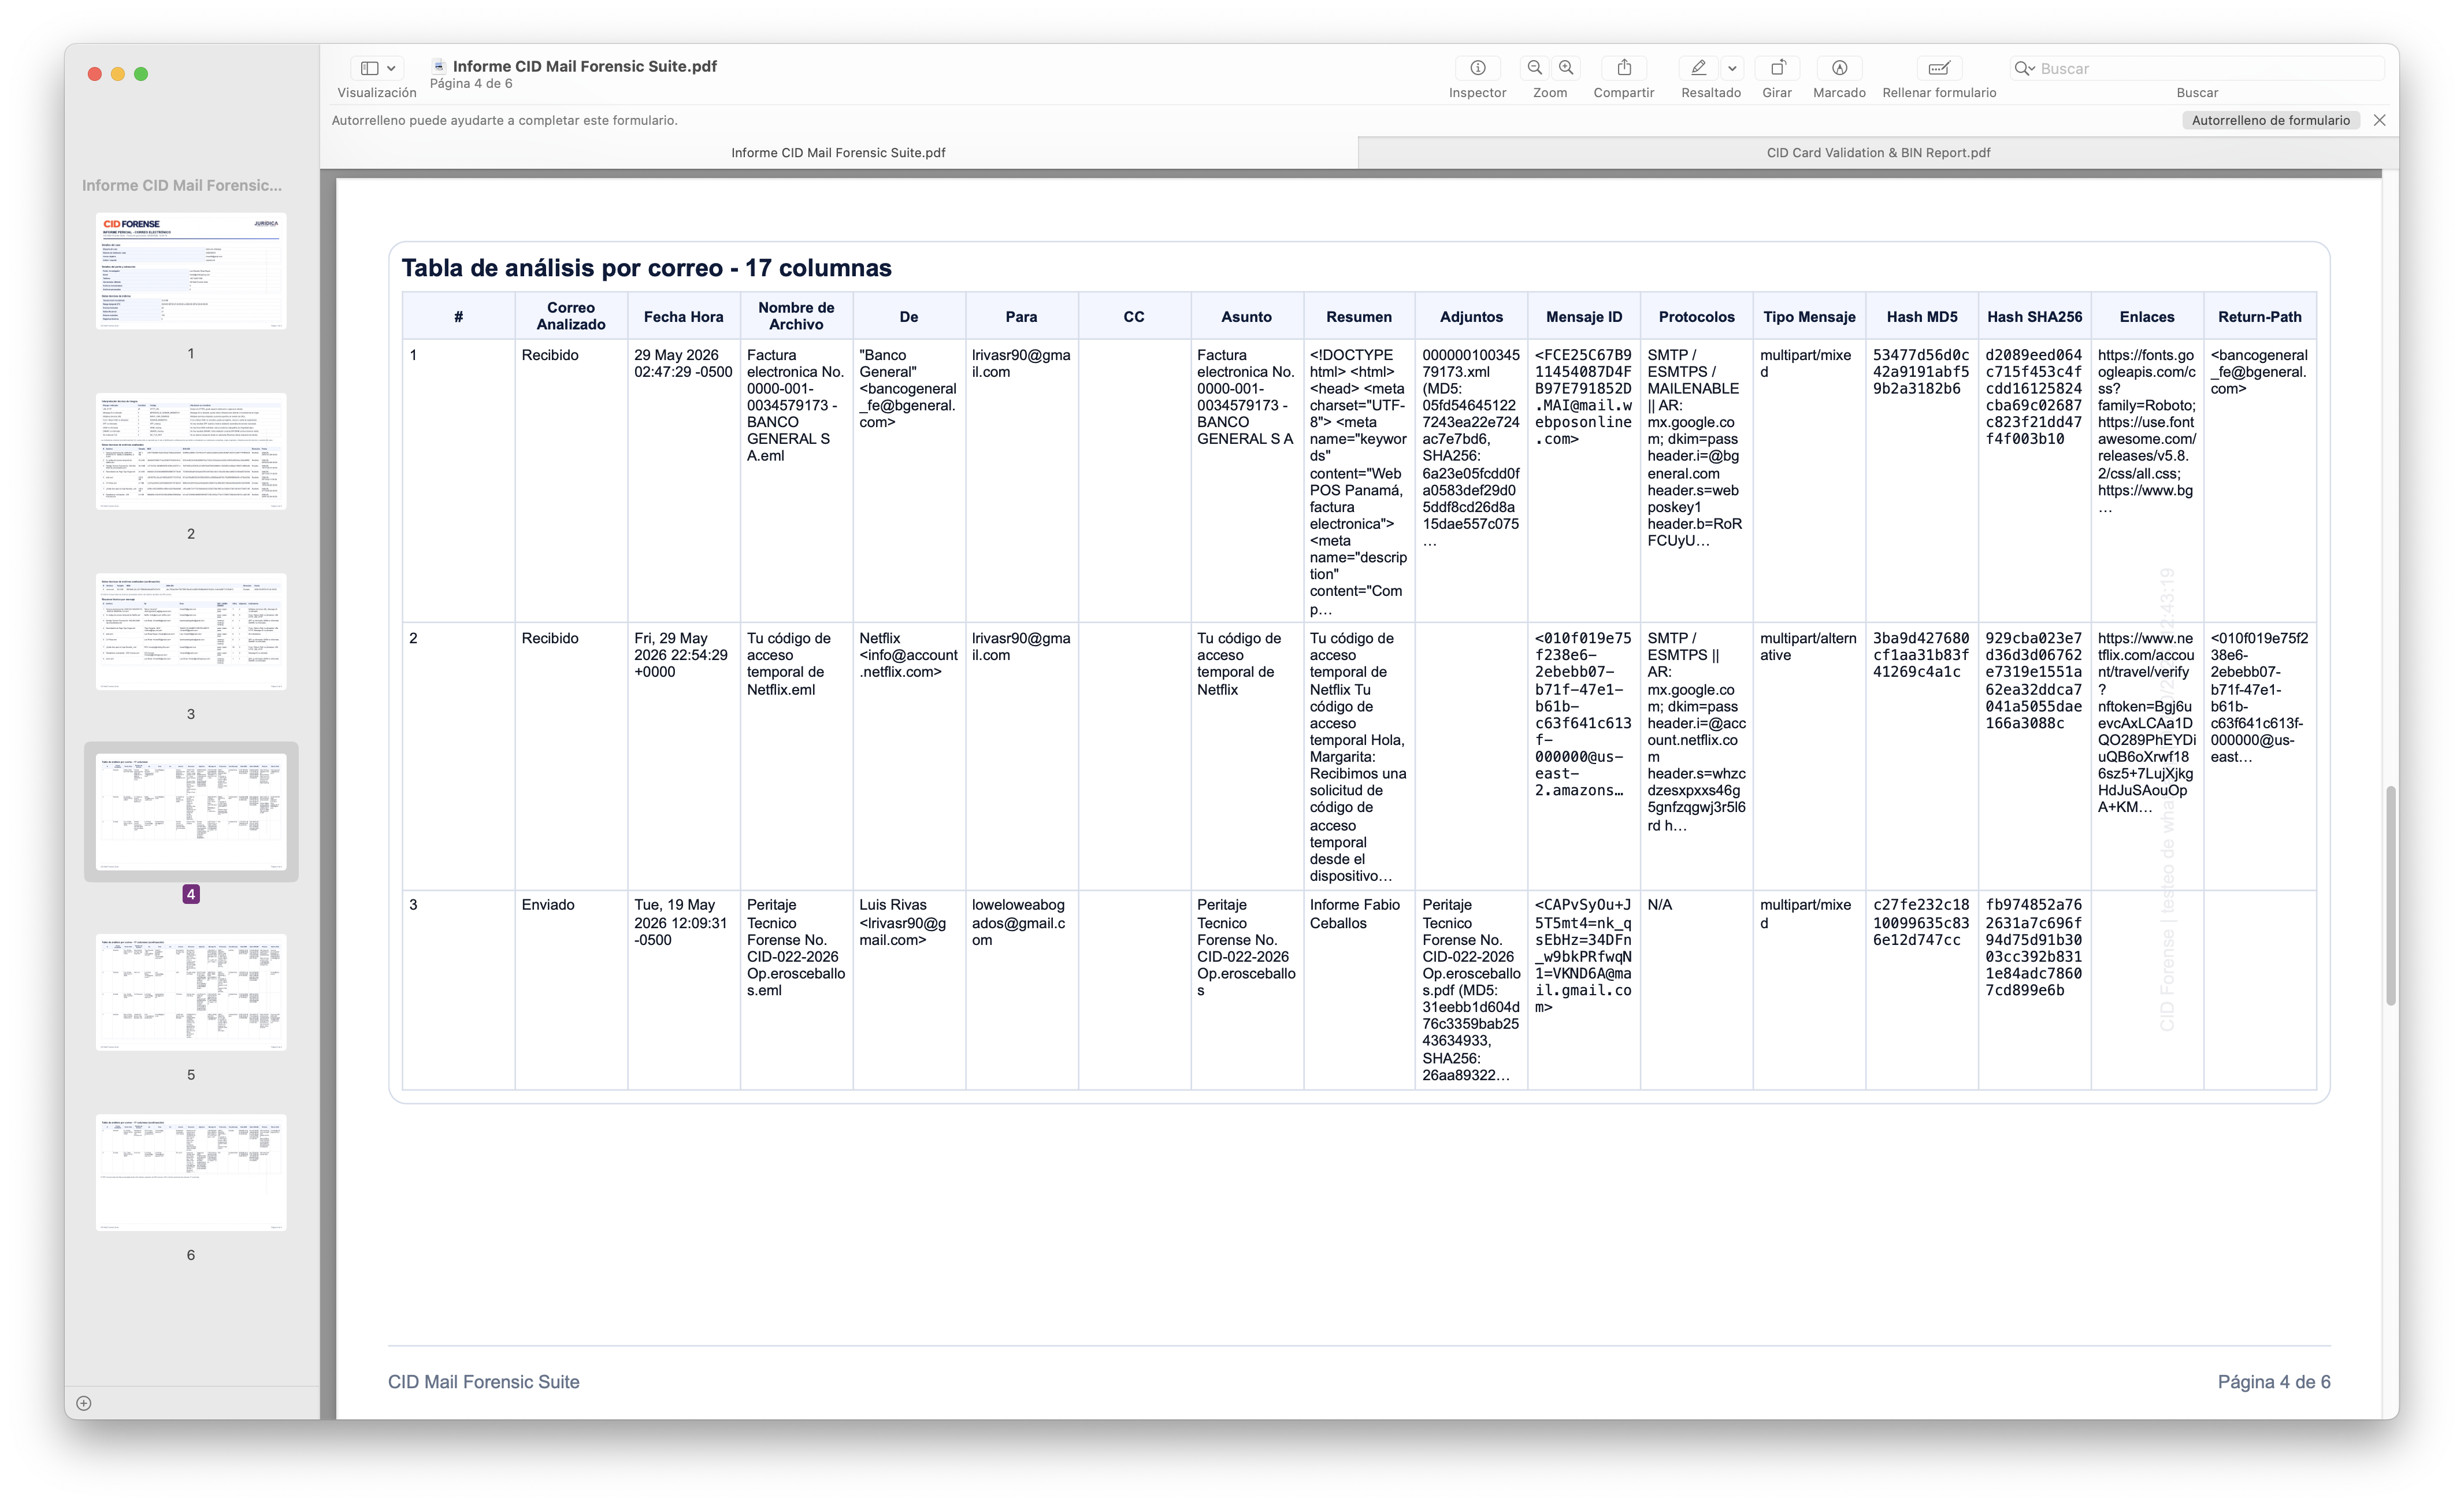
Task: Click the 'Resumen' column header
Action: coord(1358,317)
